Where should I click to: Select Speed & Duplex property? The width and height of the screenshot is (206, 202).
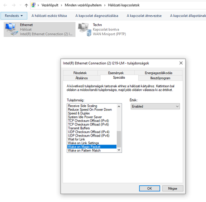coord(92,113)
